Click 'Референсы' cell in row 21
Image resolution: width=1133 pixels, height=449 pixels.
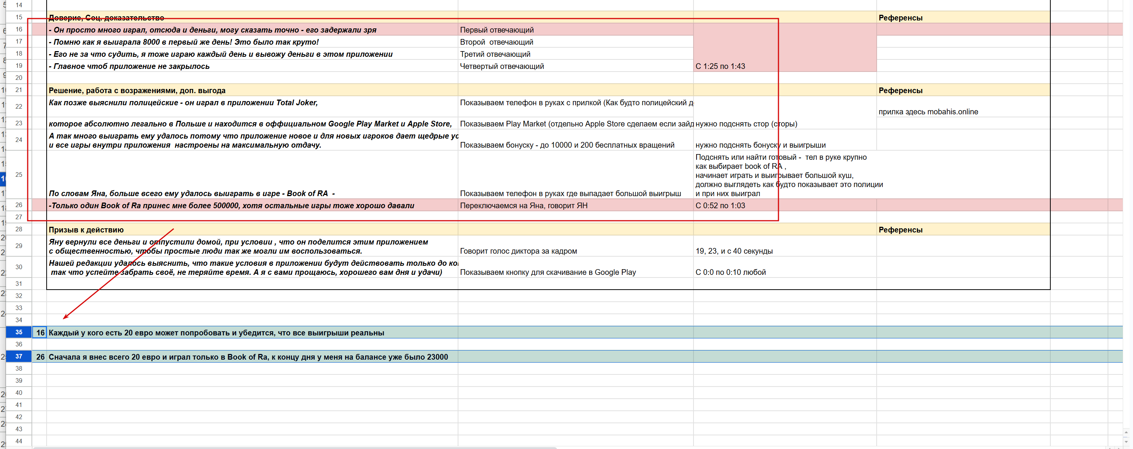[963, 90]
